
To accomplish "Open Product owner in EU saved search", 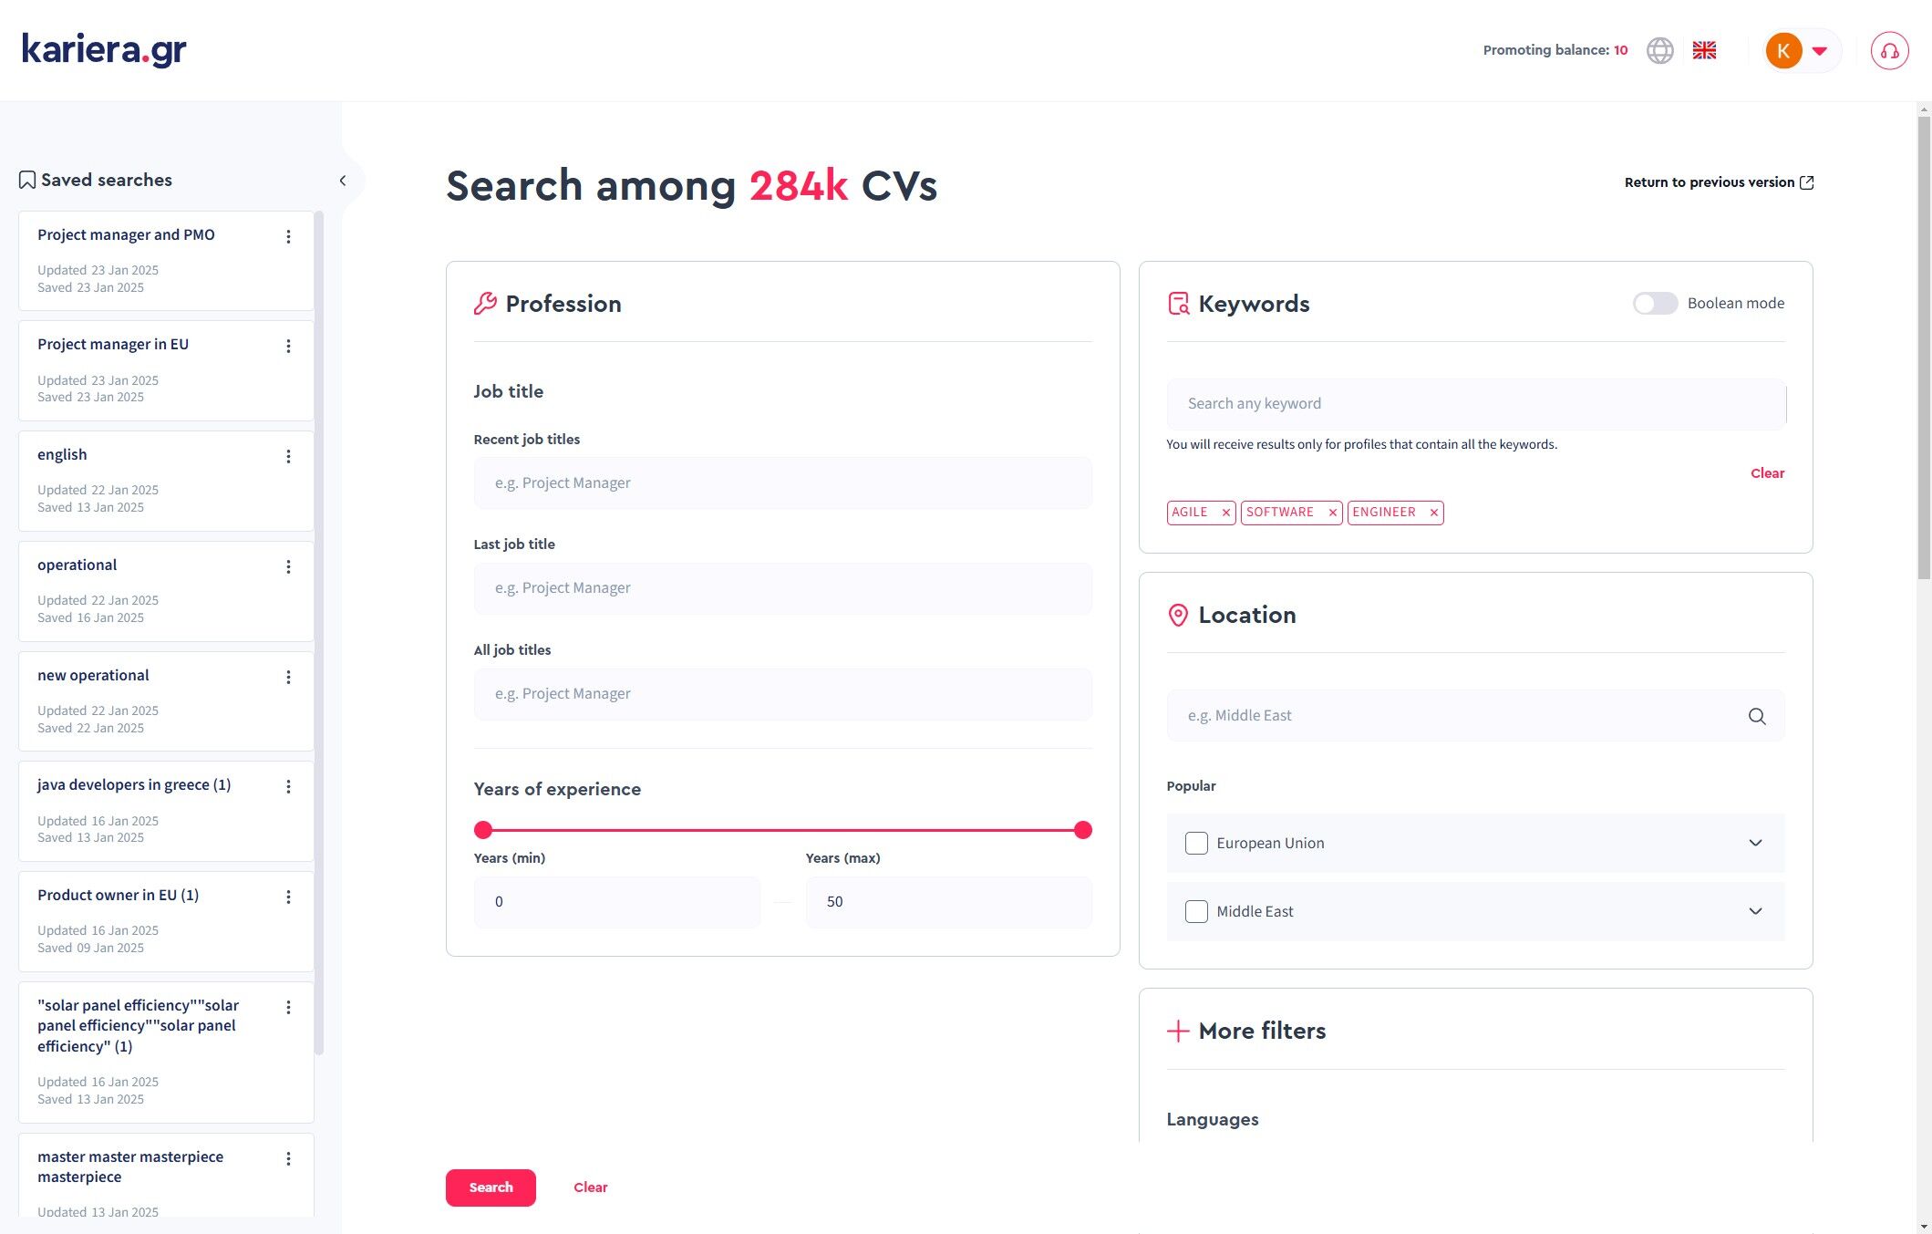I will tap(118, 896).
